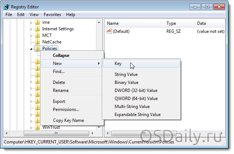Select Permissions... in context menu
This screenshot has width=234, height=154.
tap(66, 109)
